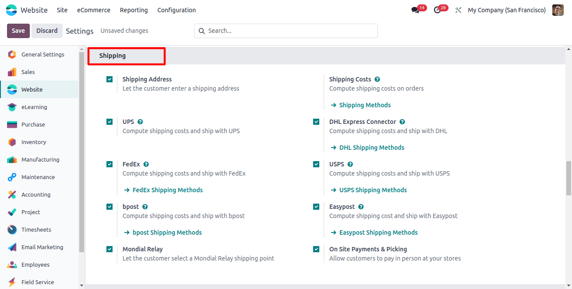Disable the USPS checkbox
Viewport: 572px width, 289px height.
(316, 164)
